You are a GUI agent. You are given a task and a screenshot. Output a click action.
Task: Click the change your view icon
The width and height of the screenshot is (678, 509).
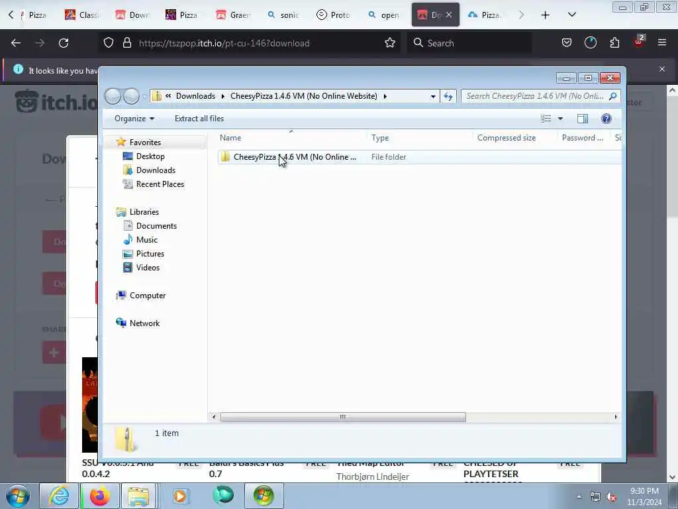[x=546, y=119]
